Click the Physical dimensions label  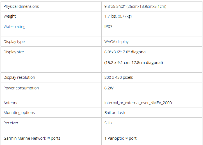[x=21, y=6]
